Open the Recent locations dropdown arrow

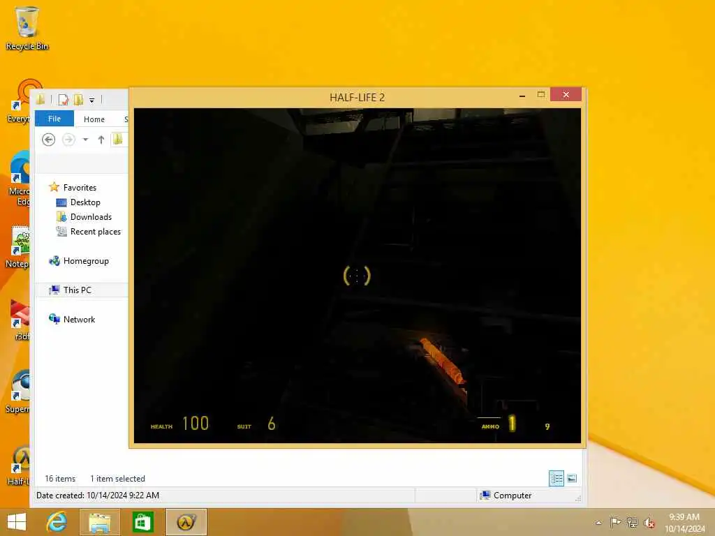85,140
